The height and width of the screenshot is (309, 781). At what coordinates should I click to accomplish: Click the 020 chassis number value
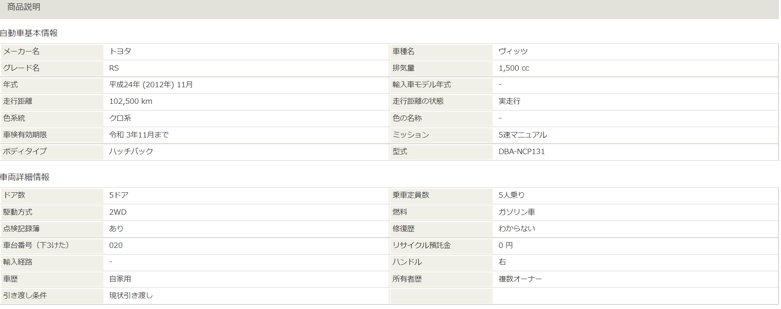[x=116, y=245]
